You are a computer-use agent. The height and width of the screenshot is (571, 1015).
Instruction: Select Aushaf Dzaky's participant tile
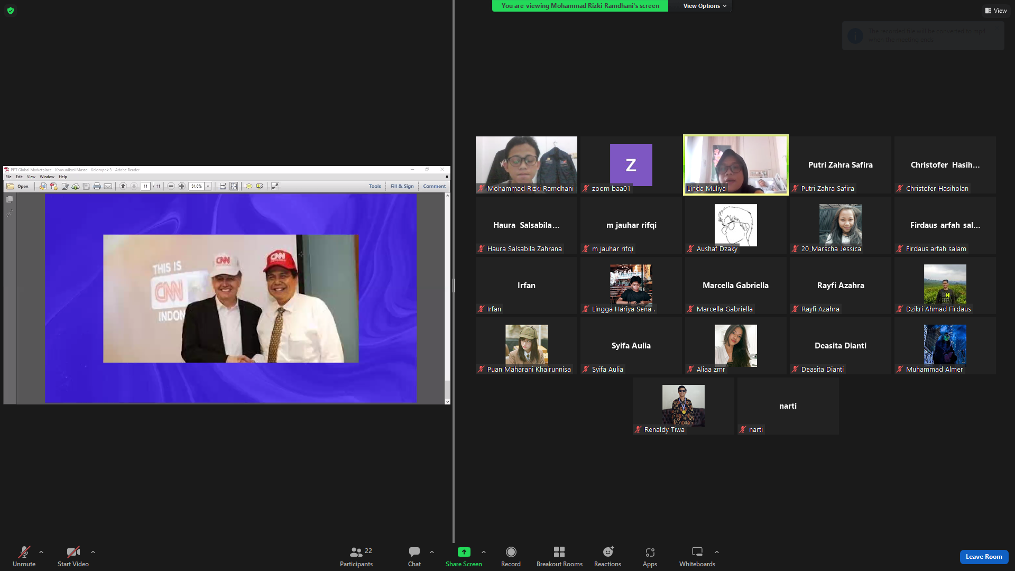coord(736,225)
